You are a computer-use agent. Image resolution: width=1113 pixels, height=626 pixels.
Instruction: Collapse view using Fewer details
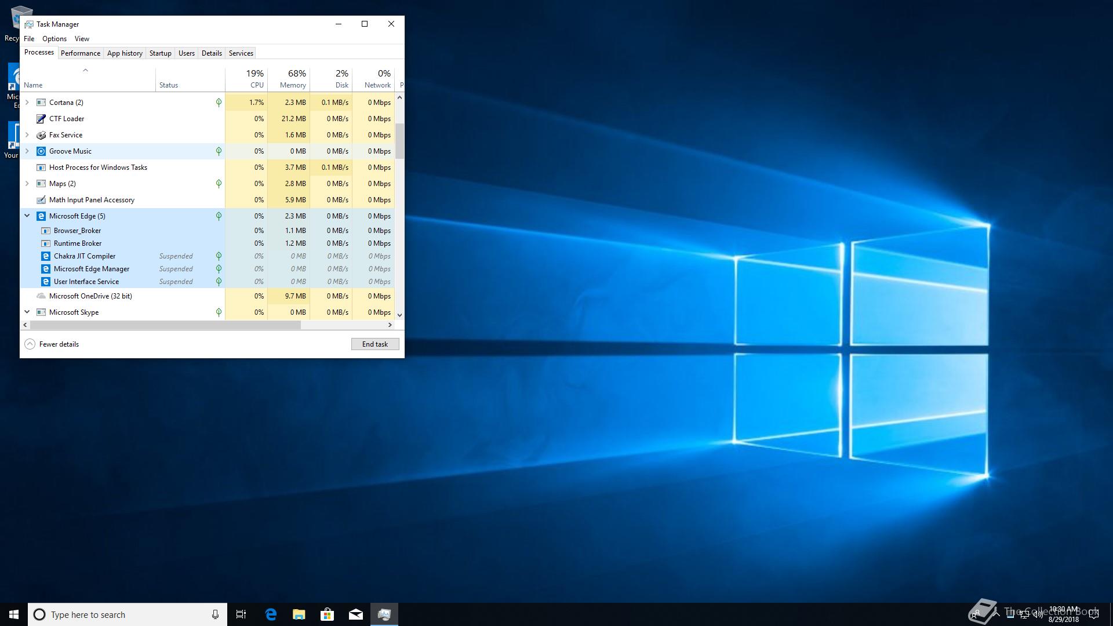[52, 344]
